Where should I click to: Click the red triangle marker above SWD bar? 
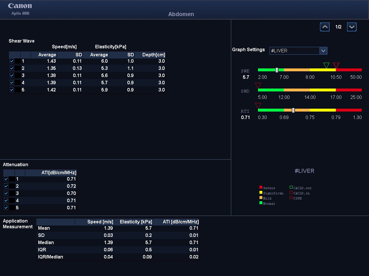258,86
